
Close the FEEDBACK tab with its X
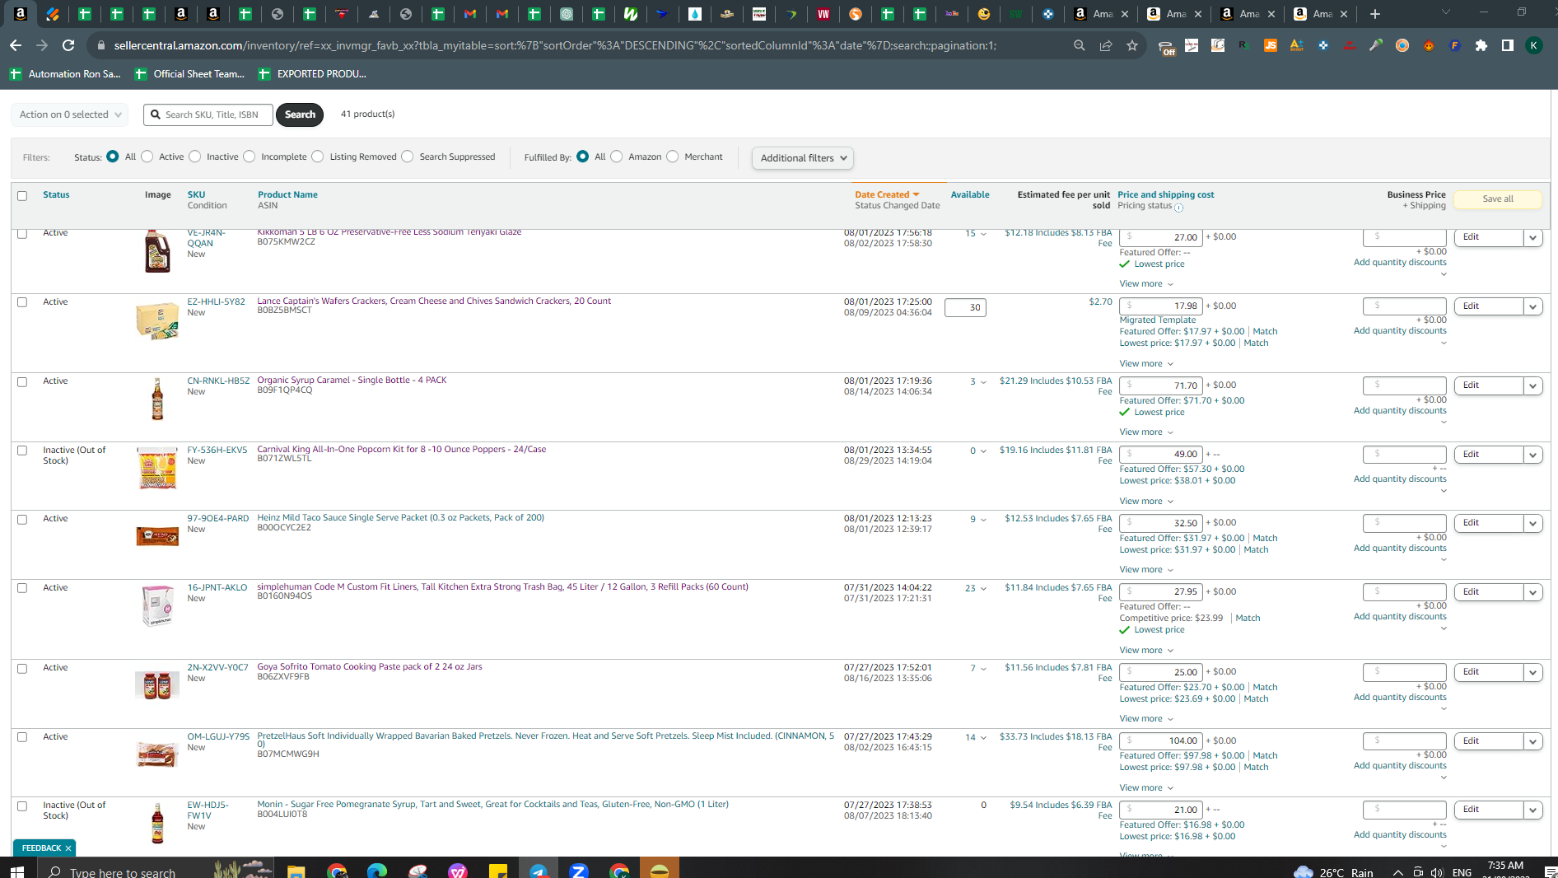(68, 848)
